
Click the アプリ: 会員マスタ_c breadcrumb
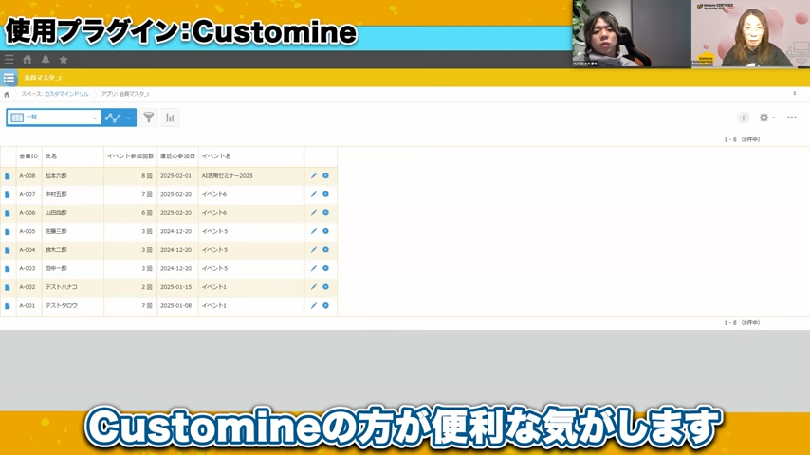pos(125,94)
